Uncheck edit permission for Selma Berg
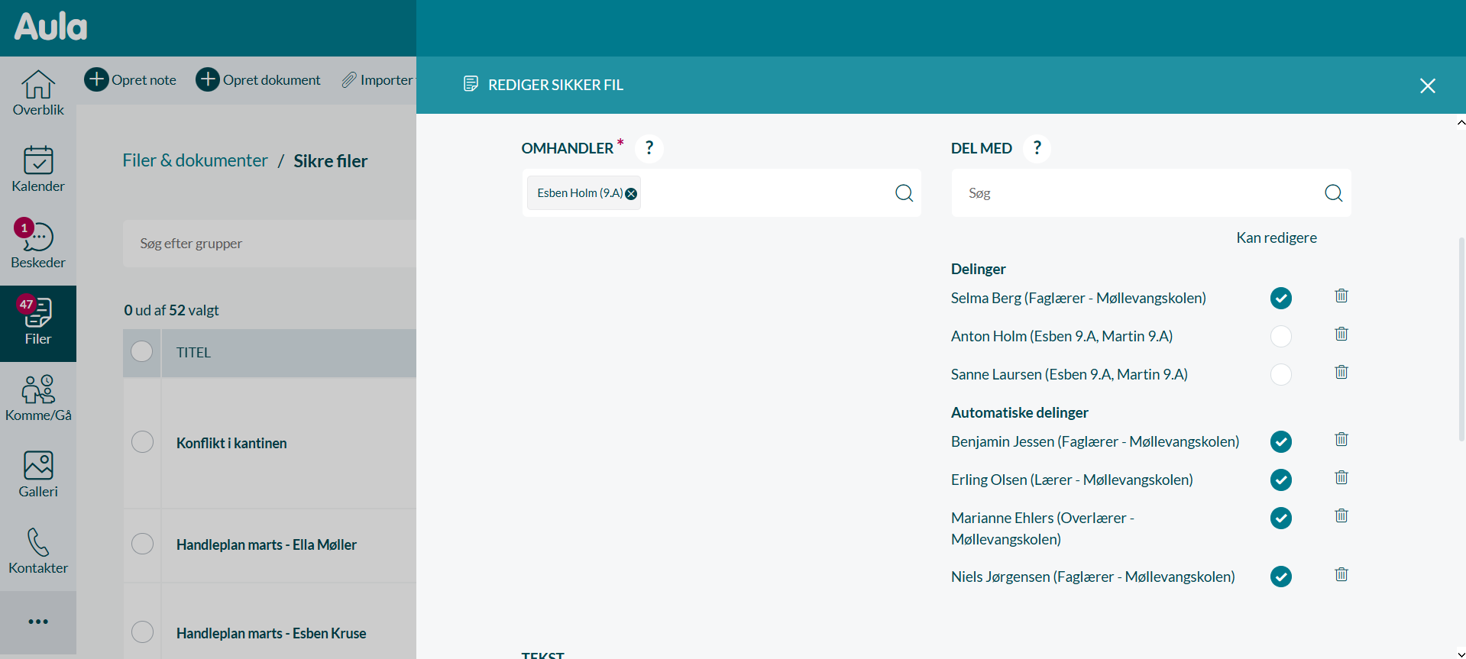 point(1280,298)
